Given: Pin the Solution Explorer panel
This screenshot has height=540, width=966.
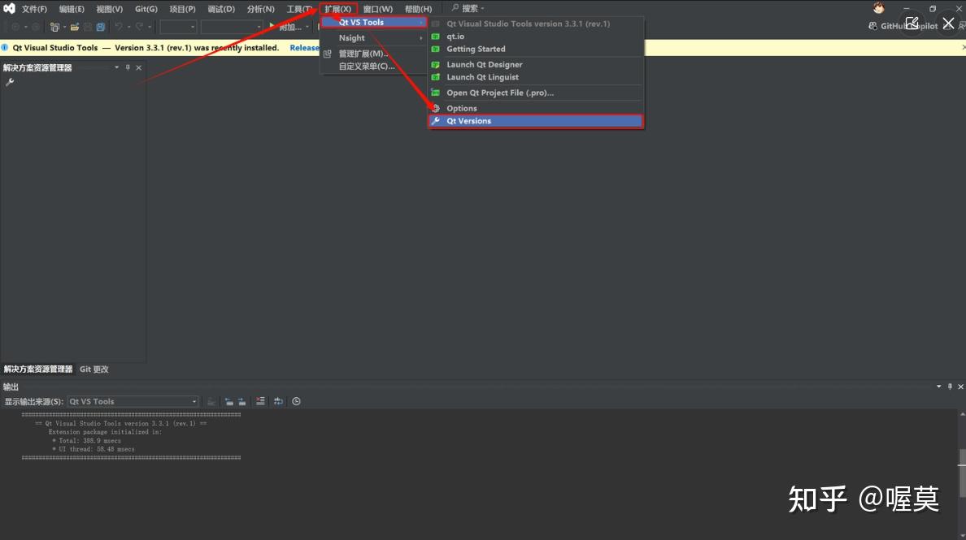Looking at the screenshot, I should (x=128, y=67).
